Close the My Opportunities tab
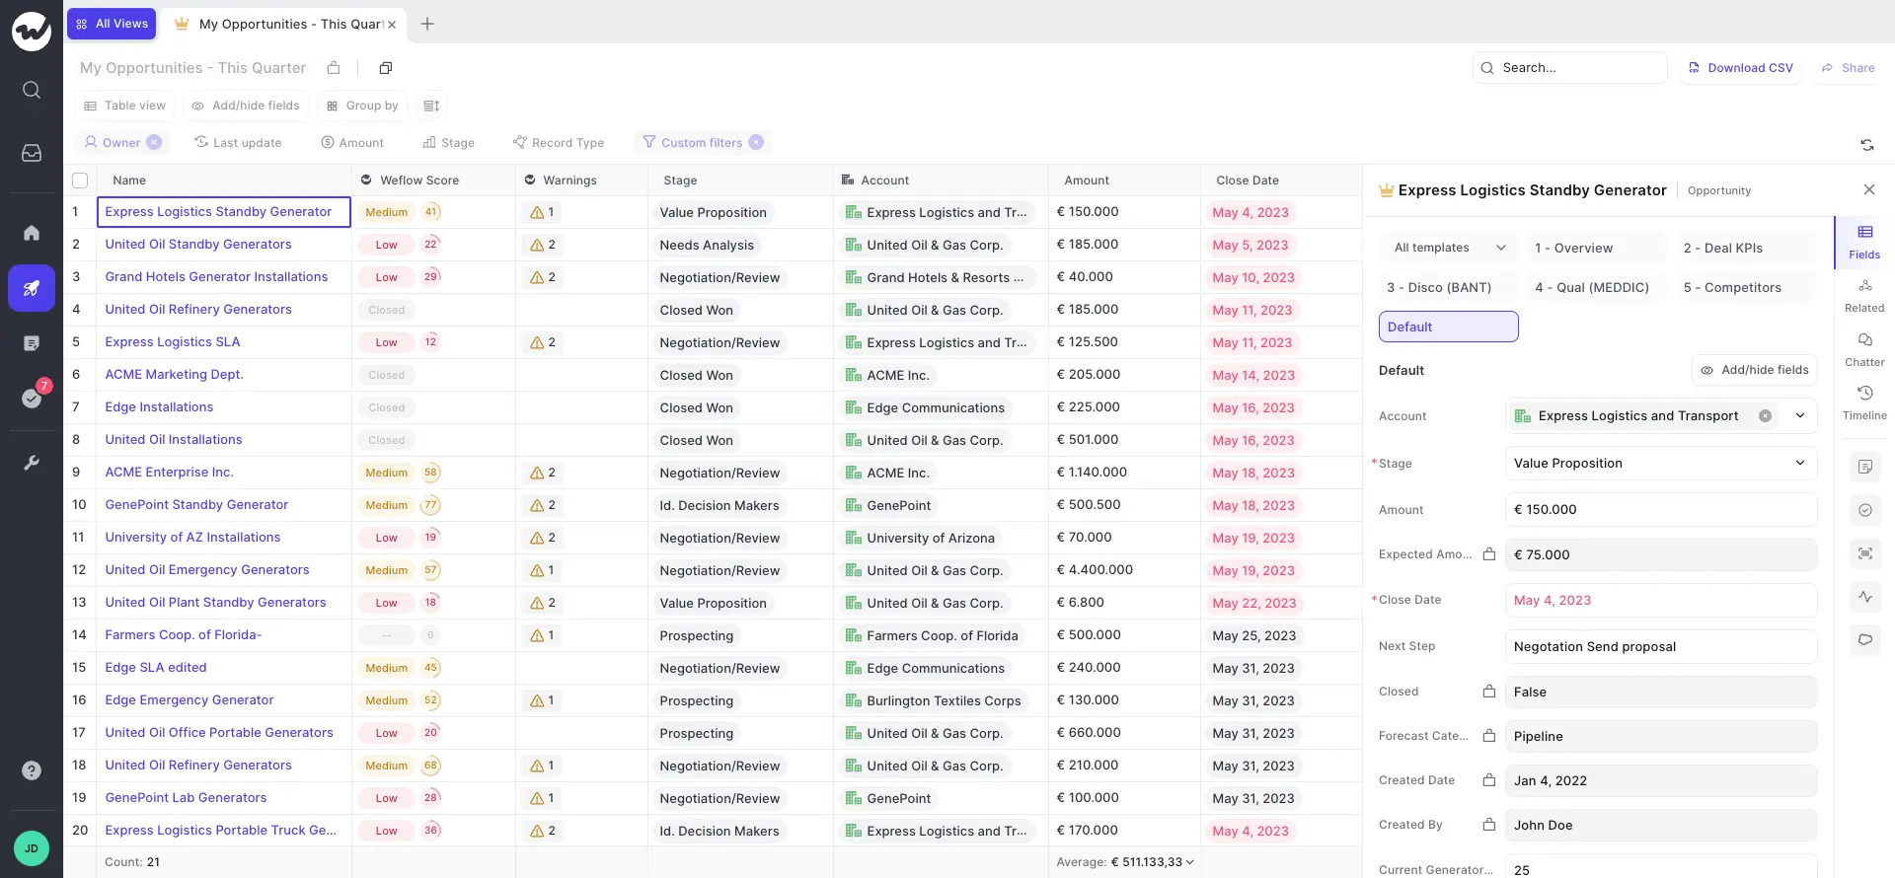Viewport: 1895px width, 878px height. pyautogui.click(x=392, y=25)
